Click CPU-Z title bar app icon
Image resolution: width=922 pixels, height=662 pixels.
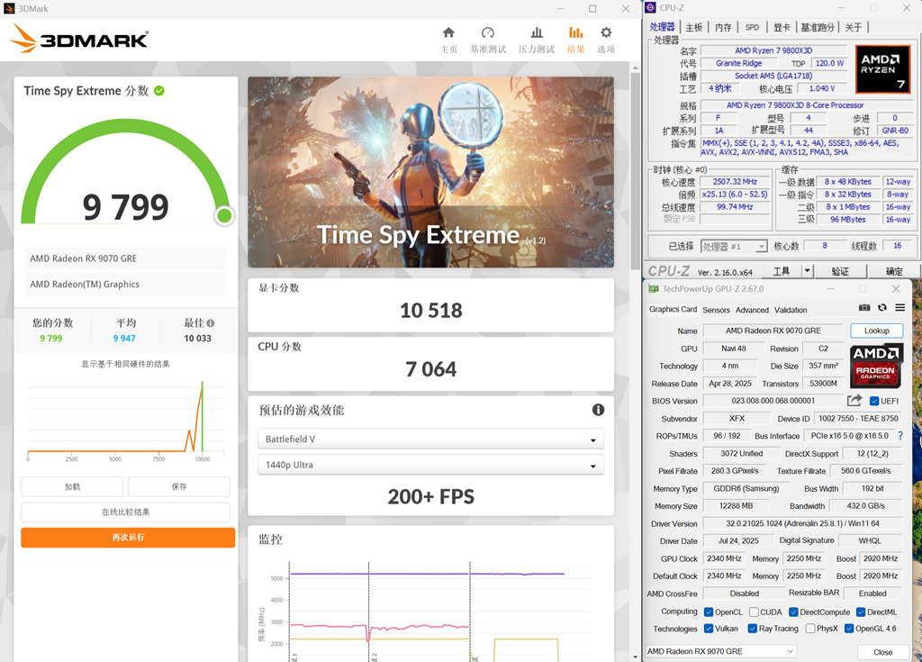coord(650,7)
